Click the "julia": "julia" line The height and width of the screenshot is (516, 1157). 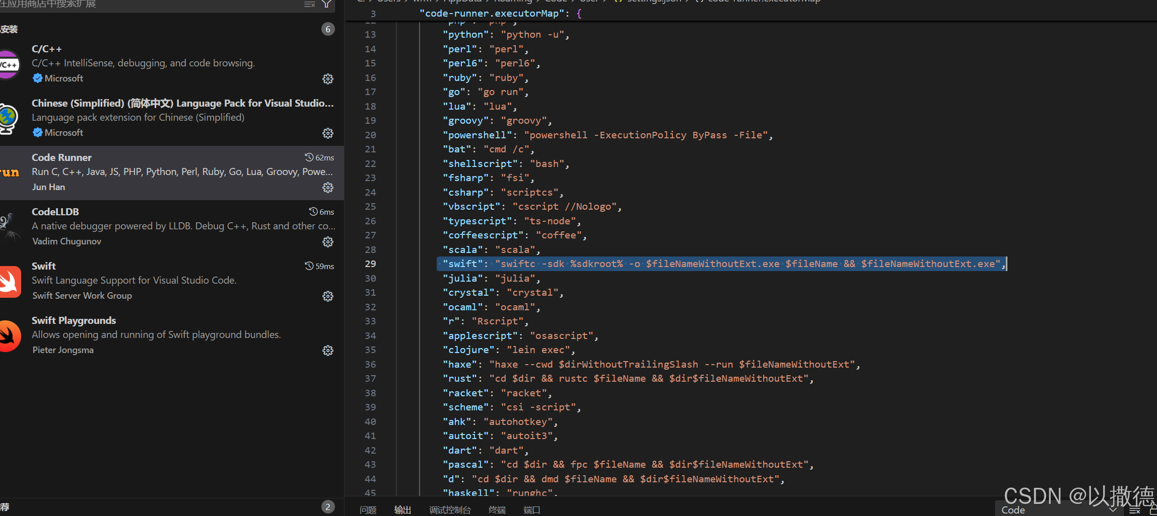[x=491, y=279]
